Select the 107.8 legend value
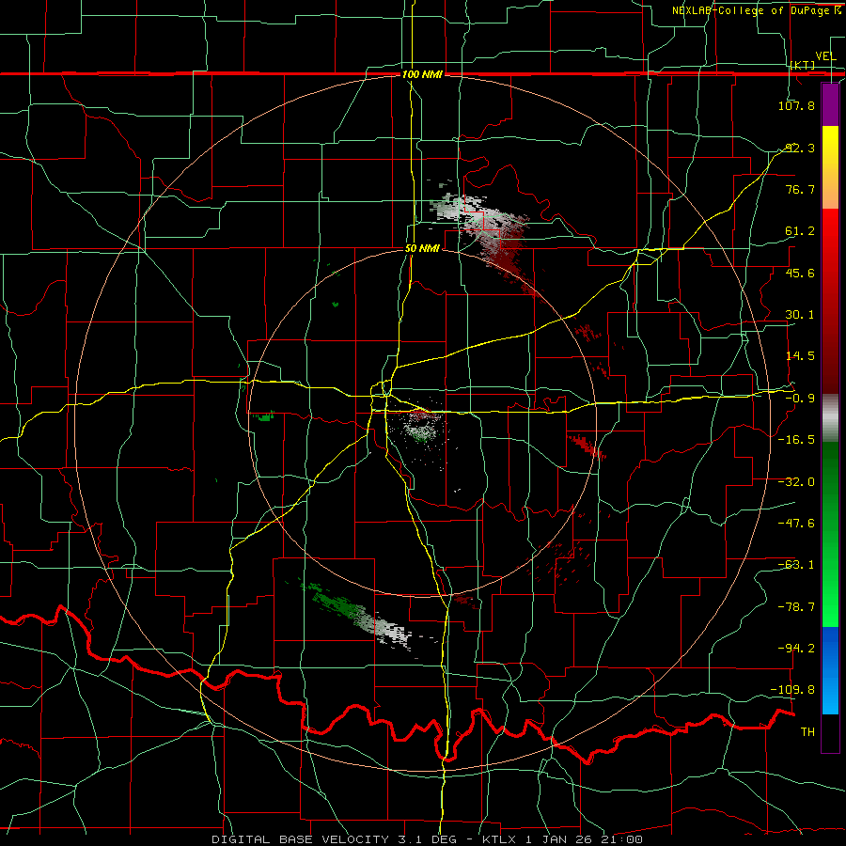This screenshot has width=846, height=846. click(796, 105)
